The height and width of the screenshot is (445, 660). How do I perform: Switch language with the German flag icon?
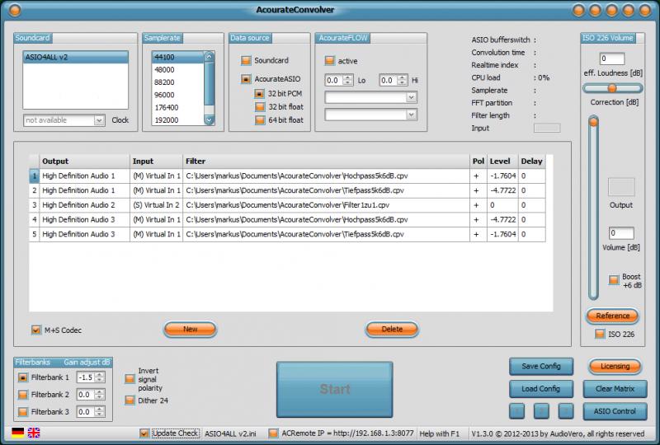[x=17, y=433]
